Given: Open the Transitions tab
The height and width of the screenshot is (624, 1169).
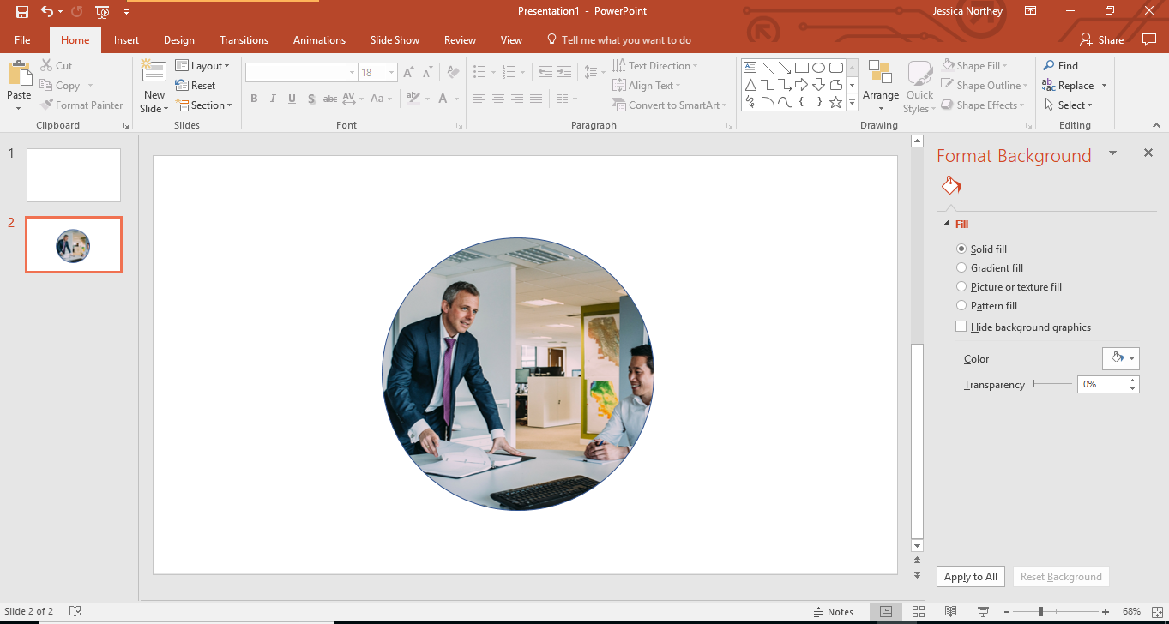Looking at the screenshot, I should click(244, 39).
